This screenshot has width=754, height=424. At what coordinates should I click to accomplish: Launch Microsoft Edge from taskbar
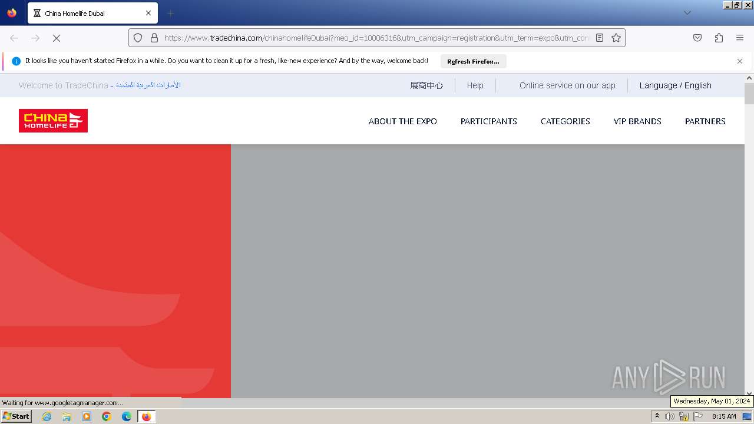(127, 416)
